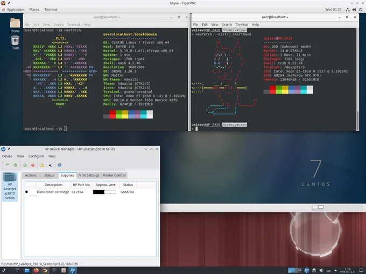Viewport: 366px width, 274px height.
Task: Select the Supplies tab
Action: pyautogui.click(x=67, y=175)
